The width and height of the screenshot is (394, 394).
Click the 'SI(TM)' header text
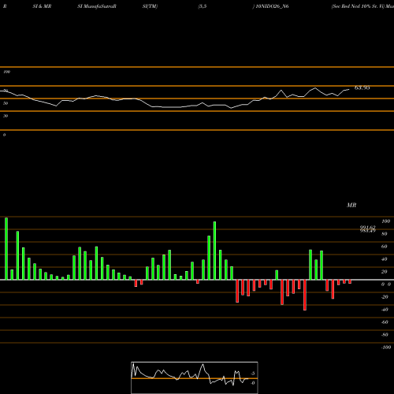(x=150, y=6)
